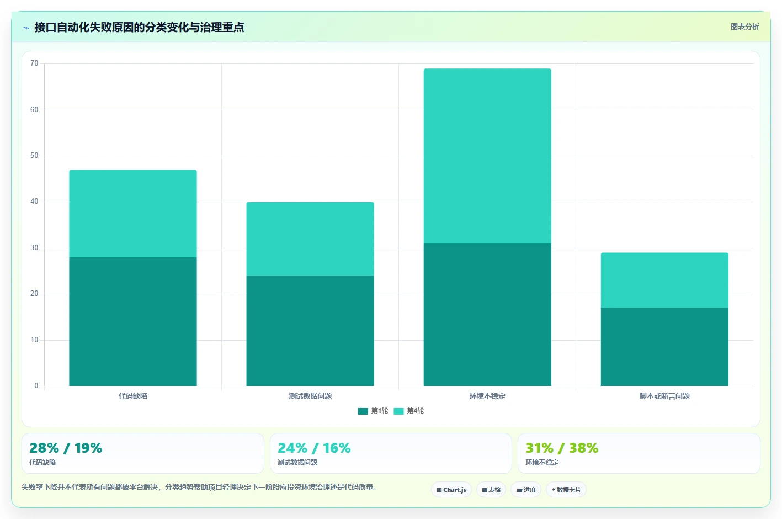Viewport: 782px width, 519px height.
Task: Click the 脚本或断言问题 第4轮 bar segment
Action: click(664, 280)
